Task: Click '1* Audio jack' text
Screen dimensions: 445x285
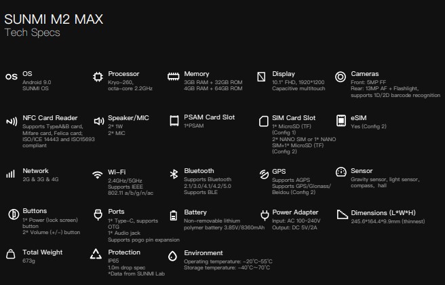Action: tap(124, 233)
